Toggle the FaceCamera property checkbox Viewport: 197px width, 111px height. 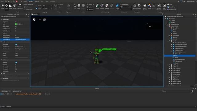(x=16, y=27)
